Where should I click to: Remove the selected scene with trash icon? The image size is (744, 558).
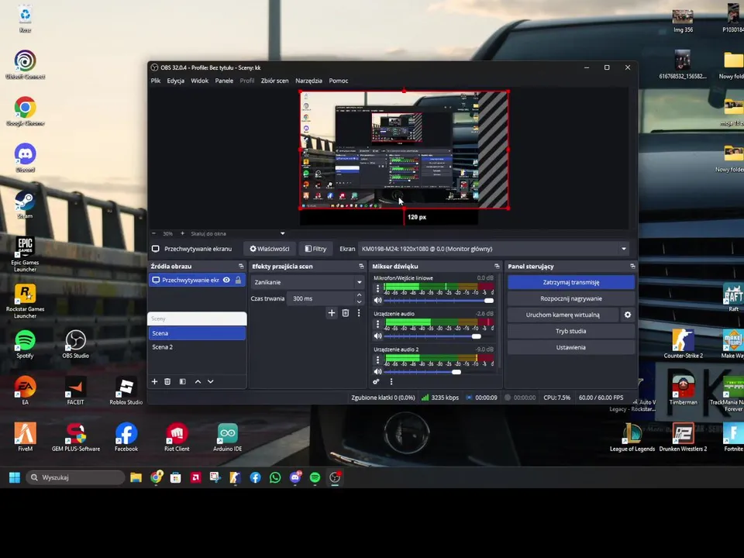pos(167,381)
